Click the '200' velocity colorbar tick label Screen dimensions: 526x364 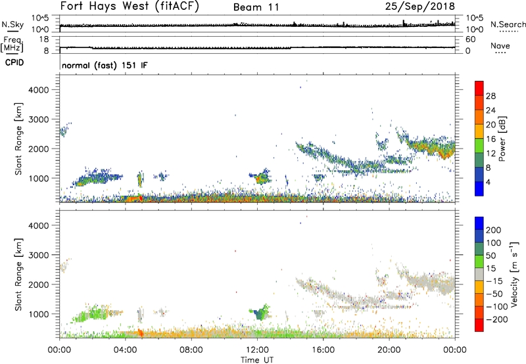coord(493,230)
